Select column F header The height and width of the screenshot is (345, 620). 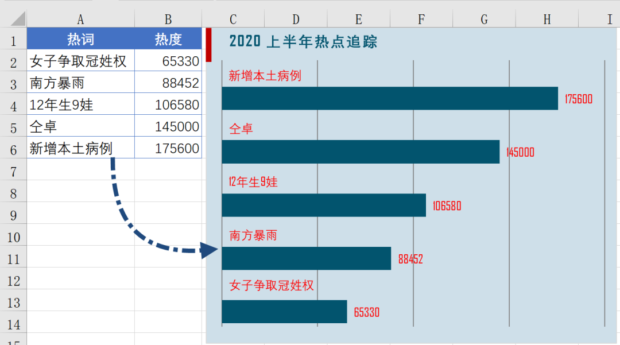(421, 18)
